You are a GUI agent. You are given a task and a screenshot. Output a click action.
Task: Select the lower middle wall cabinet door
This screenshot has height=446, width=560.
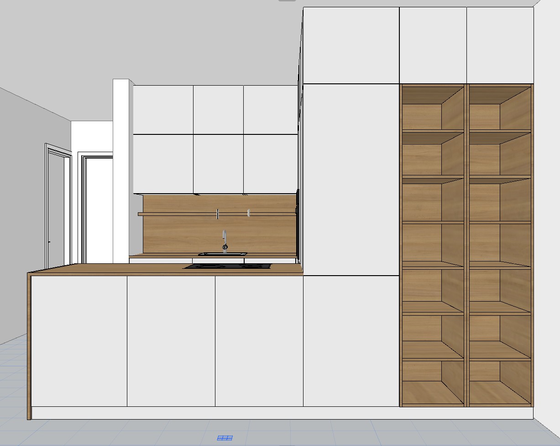pyautogui.click(x=218, y=164)
